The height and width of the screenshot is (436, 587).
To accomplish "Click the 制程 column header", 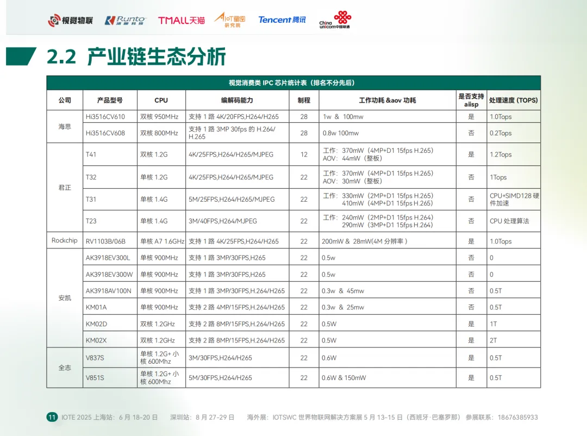I will click(304, 101).
